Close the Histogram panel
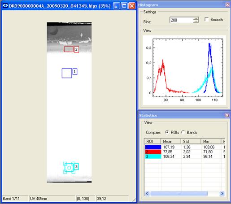The image size is (231, 204). (227, 5)
